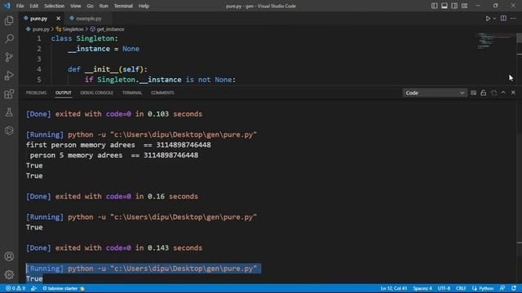
Task: Toggle the bottom panel layout button
Action: click(x=444, y=6)
